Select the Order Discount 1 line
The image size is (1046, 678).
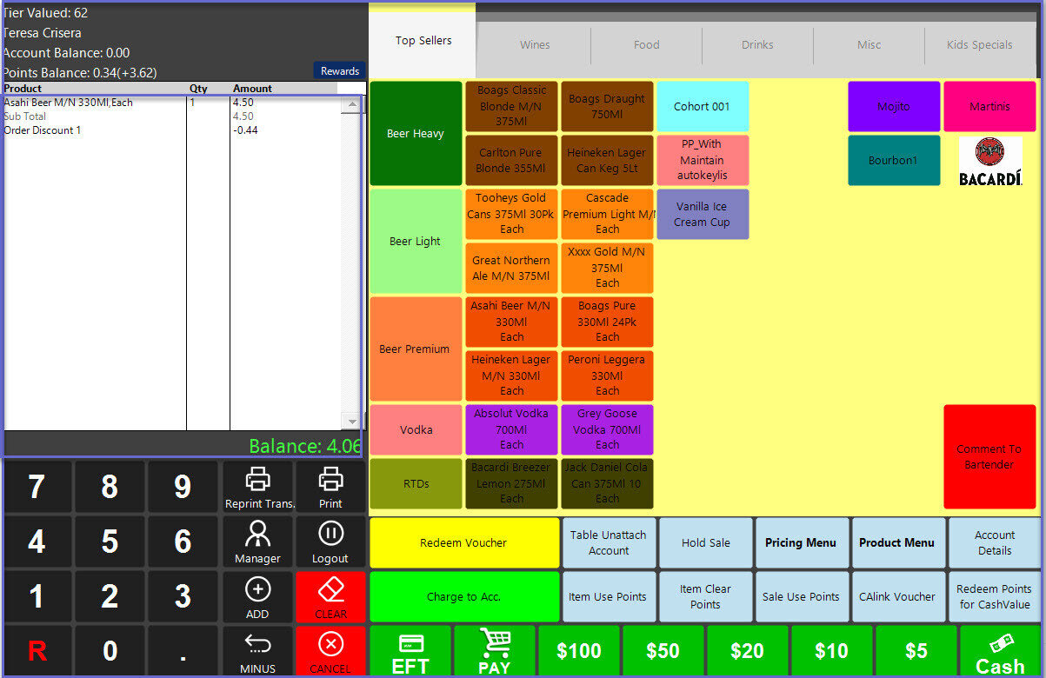coord(173,130)
